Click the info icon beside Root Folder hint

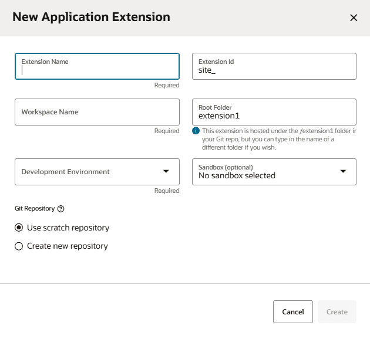pos(196,131)
